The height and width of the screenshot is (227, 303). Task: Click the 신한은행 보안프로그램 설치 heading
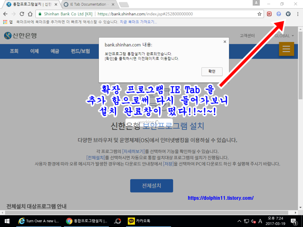click(x=157, y=126)
